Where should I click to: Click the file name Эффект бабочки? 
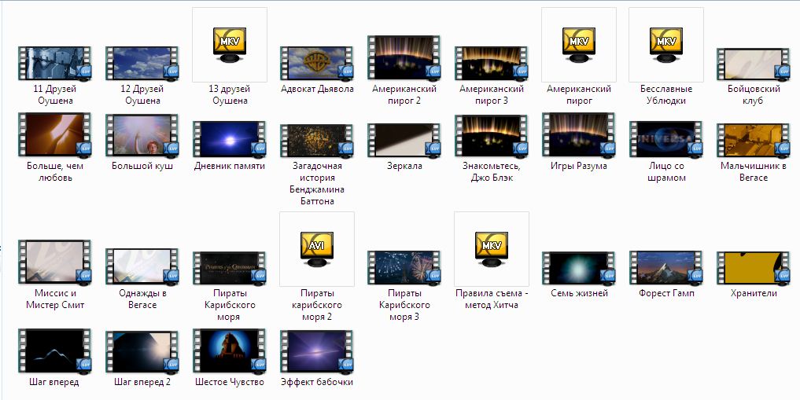[317, 382]
